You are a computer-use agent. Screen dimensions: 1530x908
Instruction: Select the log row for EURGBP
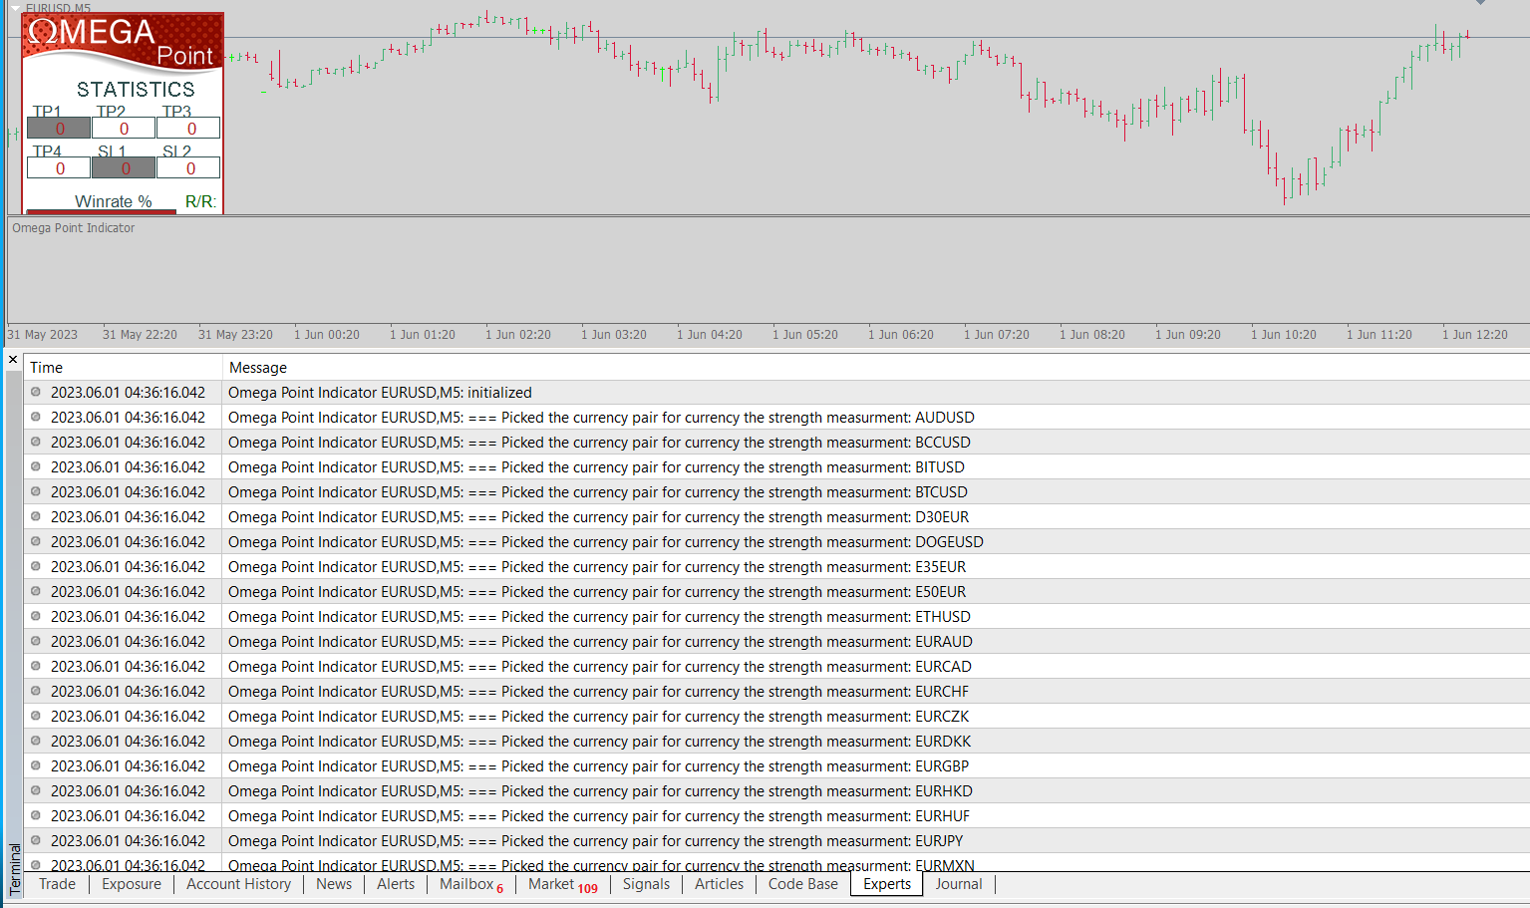click(777, 766)
